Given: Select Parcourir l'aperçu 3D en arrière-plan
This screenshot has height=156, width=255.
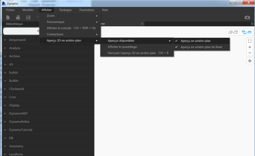Looking at the screenshot, I should [137, 53].
